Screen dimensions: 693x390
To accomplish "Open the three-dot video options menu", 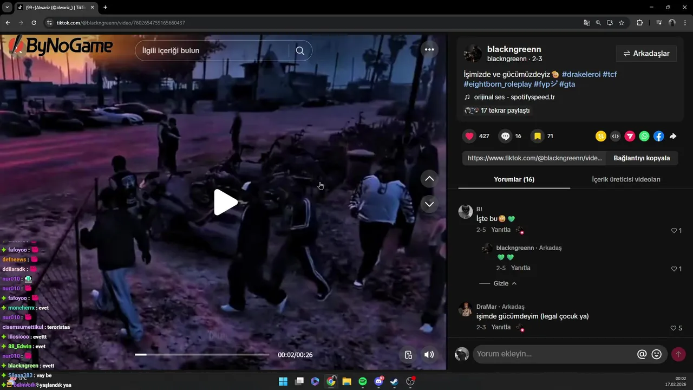I will pyautogui.click(x=429, y=49).
